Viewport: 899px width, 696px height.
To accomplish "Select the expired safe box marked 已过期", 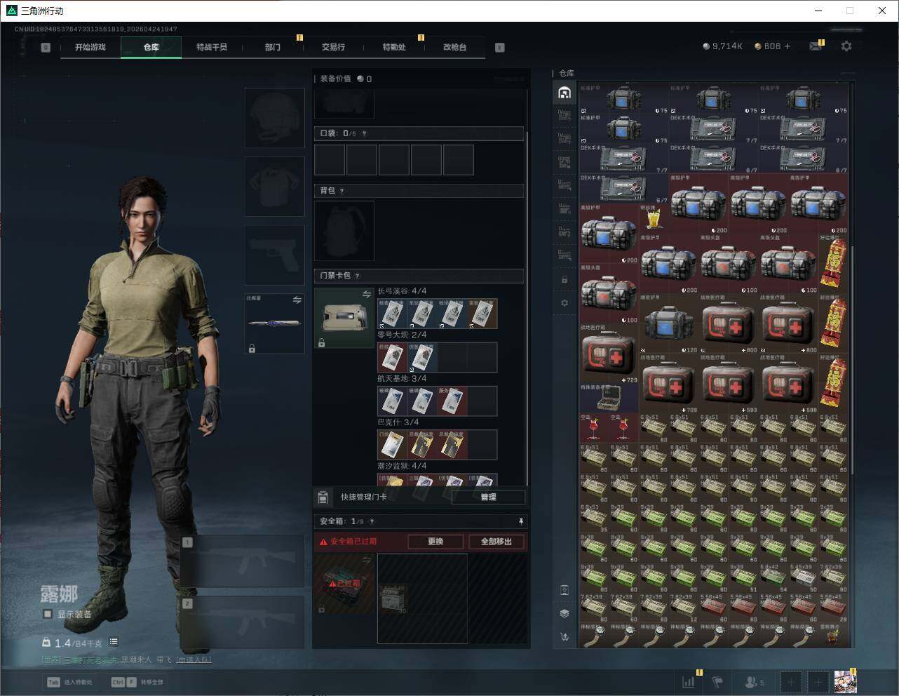I will pos(344,584).
